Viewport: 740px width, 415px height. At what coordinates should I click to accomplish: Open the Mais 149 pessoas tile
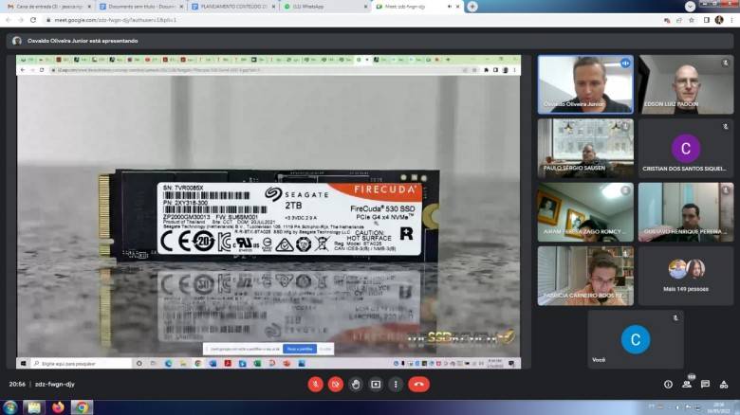pos(686,276)
